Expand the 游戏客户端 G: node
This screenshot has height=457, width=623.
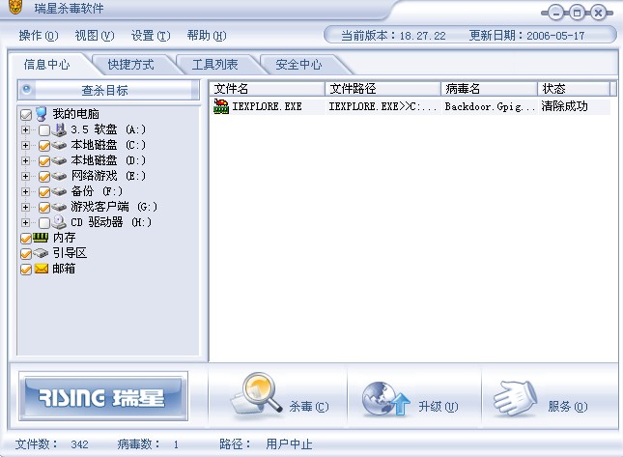(x=25, y=208)
